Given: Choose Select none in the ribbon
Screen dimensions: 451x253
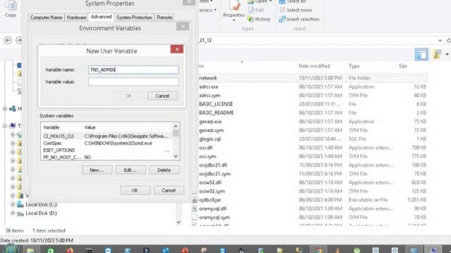Looking at the screenshot, I should pyautogui.click(x=295, y=10).
